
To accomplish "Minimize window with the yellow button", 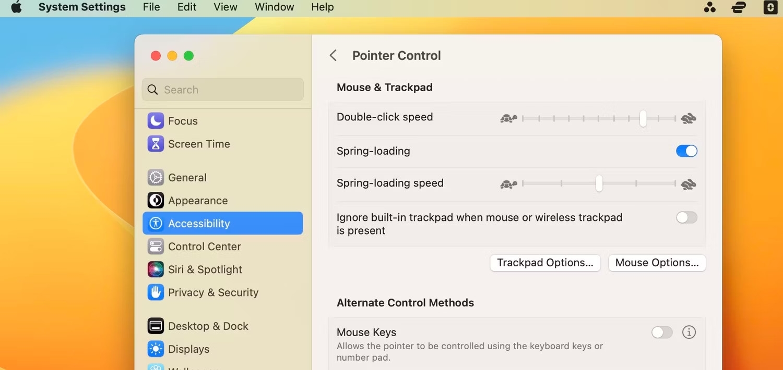I will (172, 56).
